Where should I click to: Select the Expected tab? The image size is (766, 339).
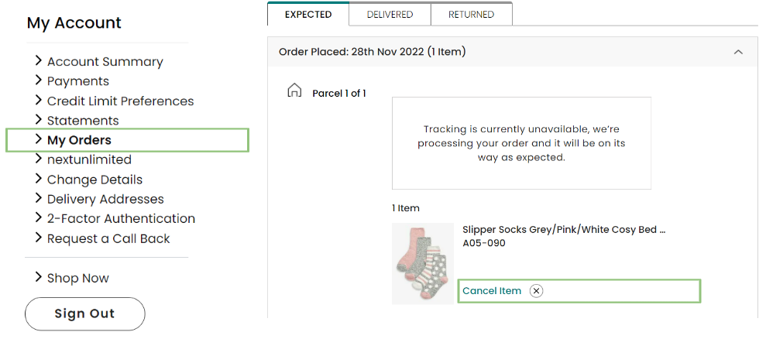[308, 14]
